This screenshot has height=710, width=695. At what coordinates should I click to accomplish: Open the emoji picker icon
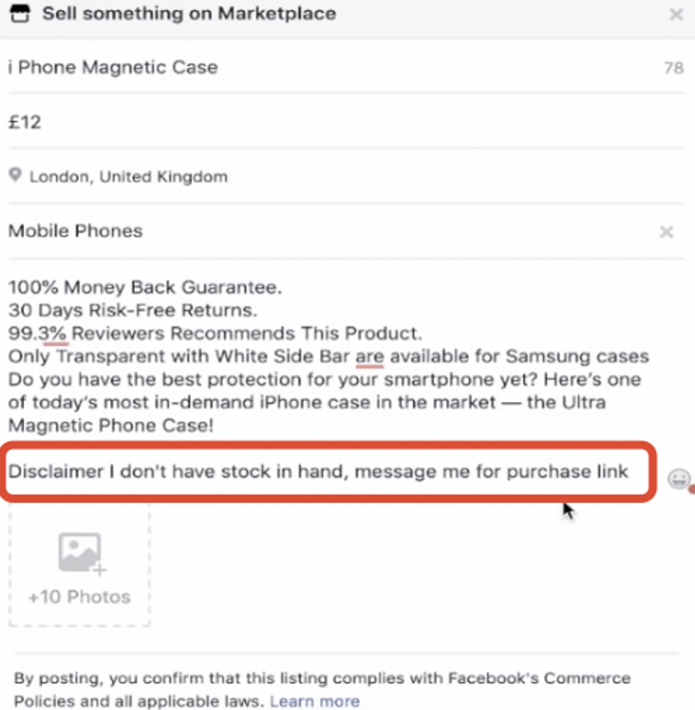point(678,478)
